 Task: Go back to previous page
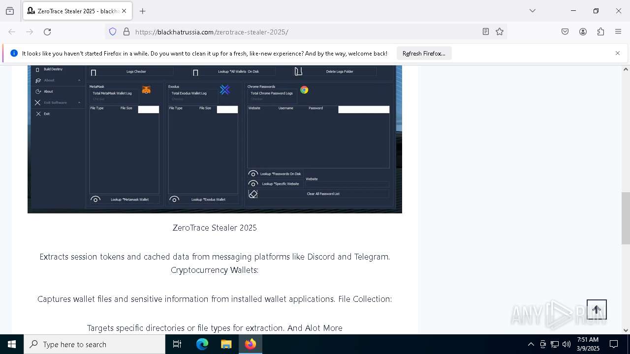[12, 32]
